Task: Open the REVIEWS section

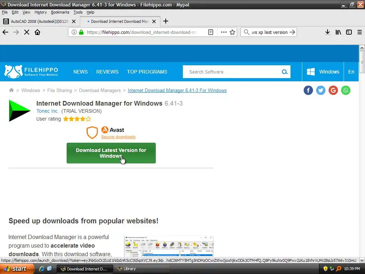Action: pos(107,72)
